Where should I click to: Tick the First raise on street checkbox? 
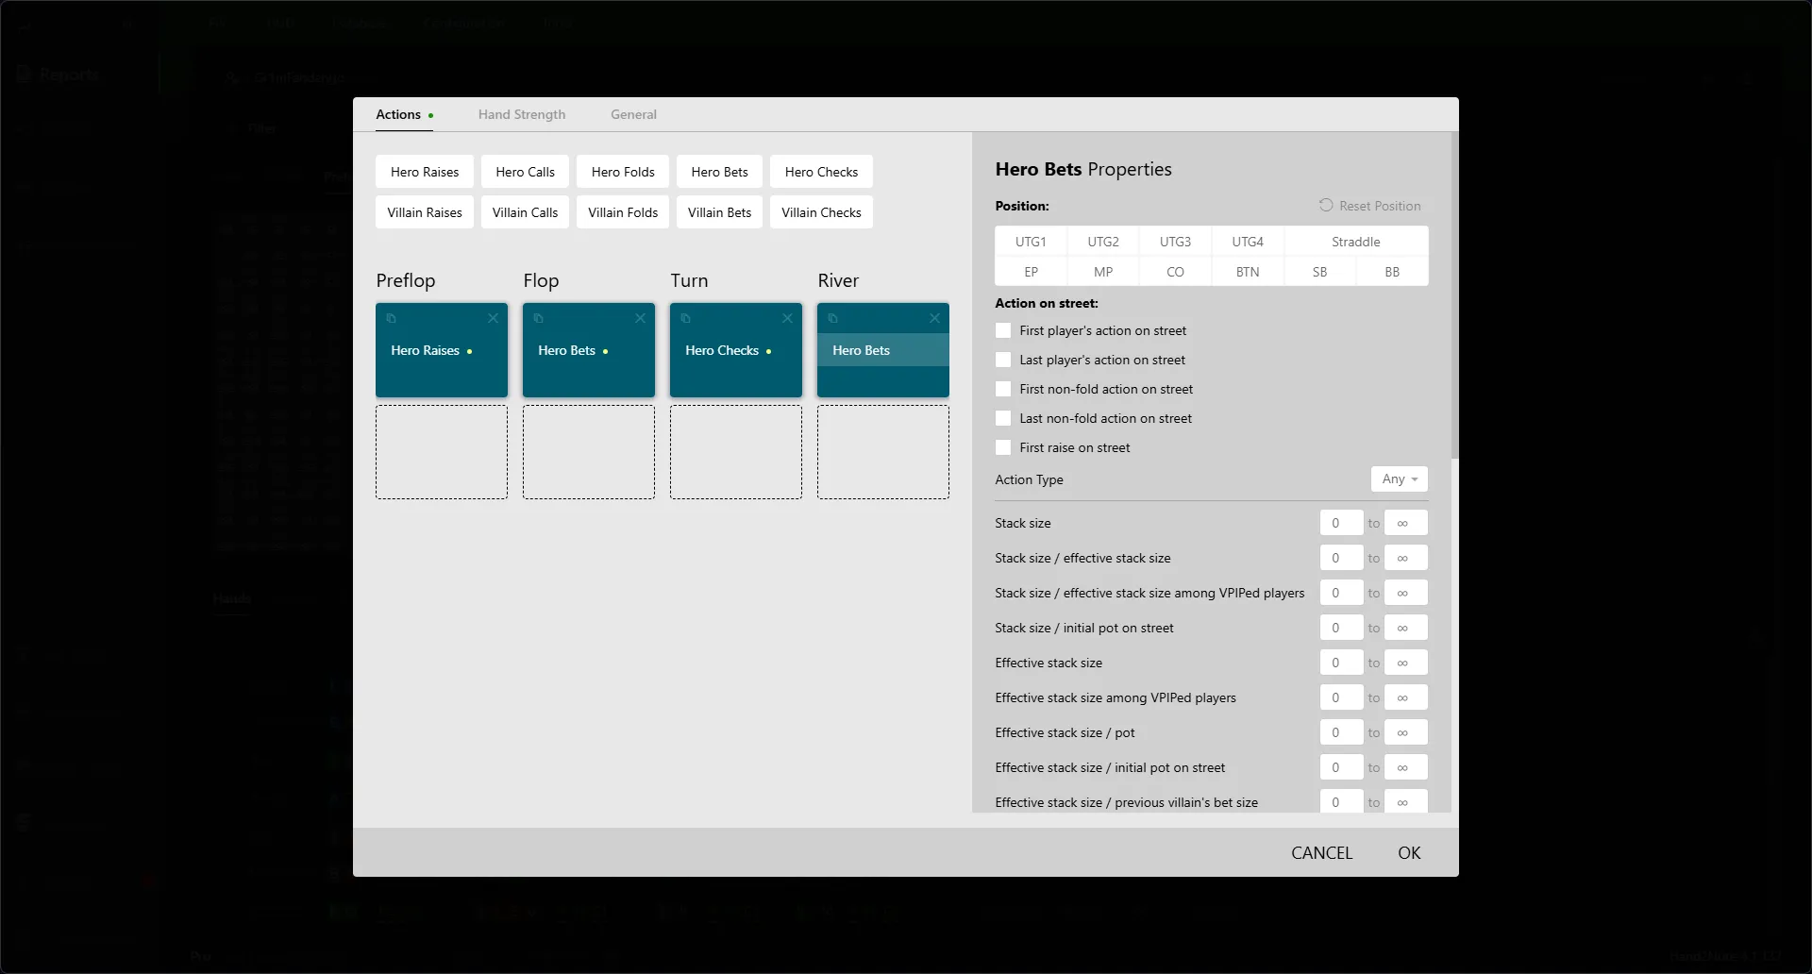pos(1003,448)
